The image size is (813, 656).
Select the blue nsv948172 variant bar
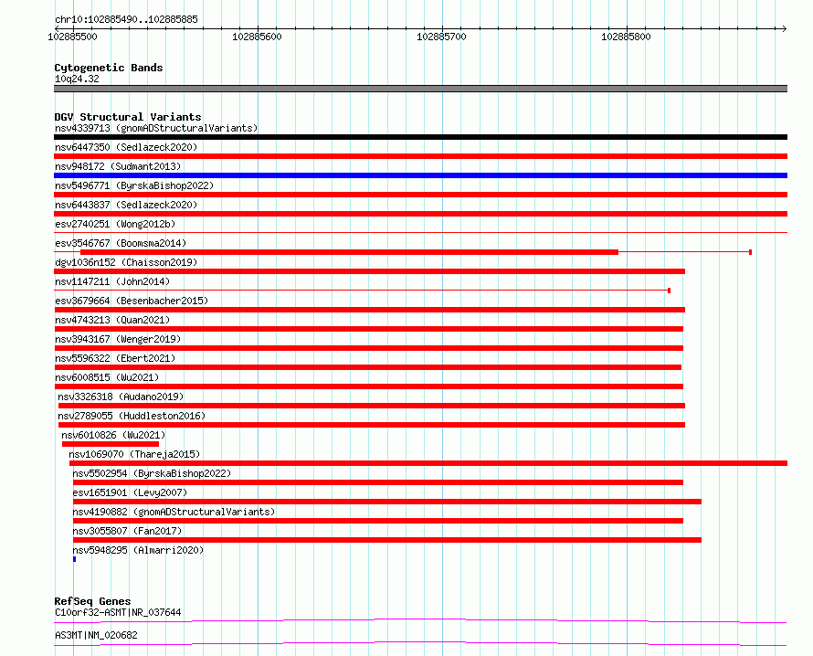tap(420, 175)
